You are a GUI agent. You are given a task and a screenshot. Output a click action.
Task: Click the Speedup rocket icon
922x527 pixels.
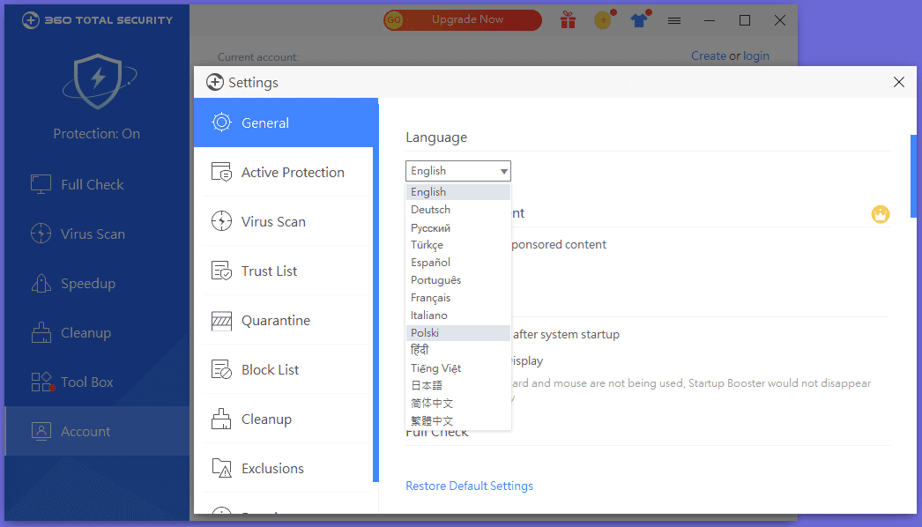tap(41, 283)
